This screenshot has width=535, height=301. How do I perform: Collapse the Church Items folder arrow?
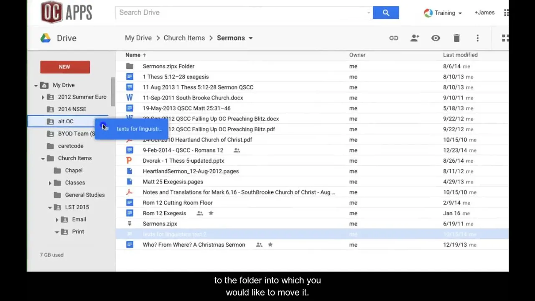click(x=43, y=158)
